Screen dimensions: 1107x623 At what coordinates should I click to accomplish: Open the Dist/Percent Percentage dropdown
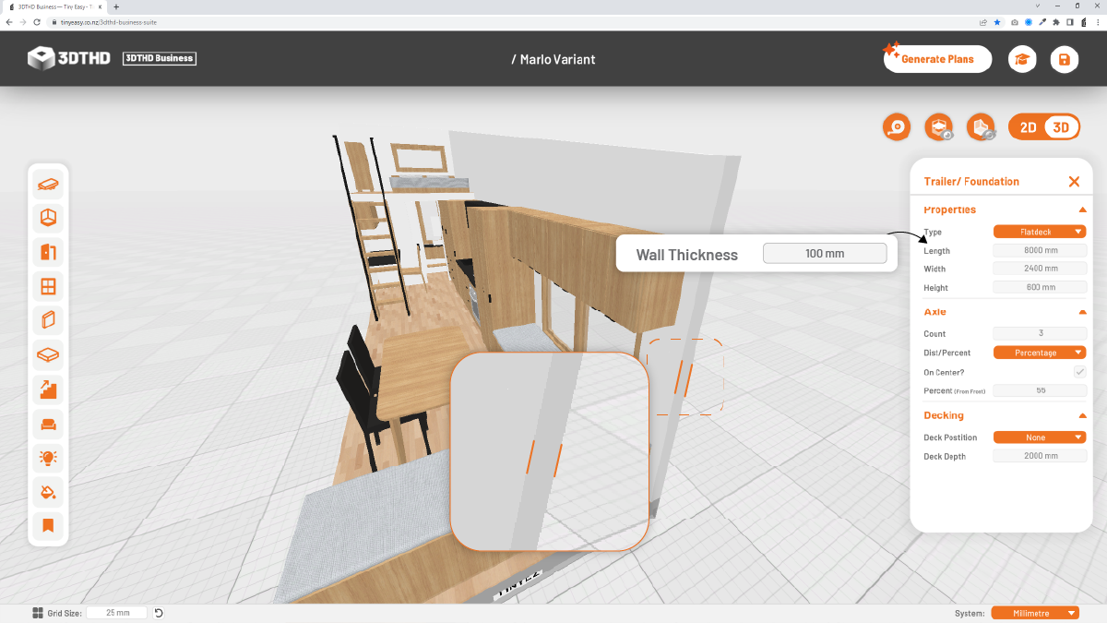pyautogui.click(x=1040, y=353)
